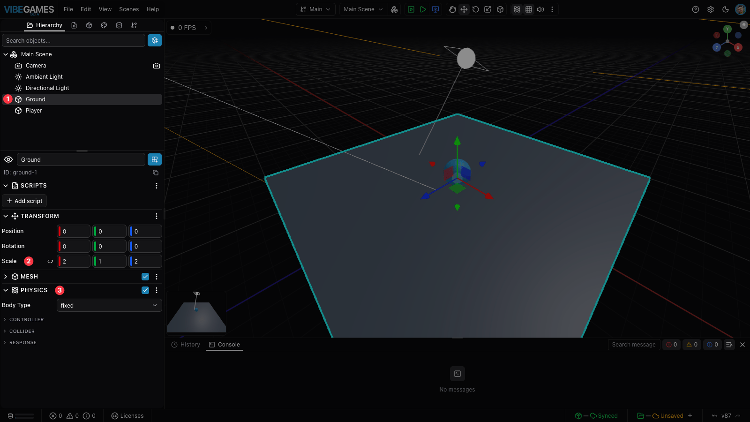The width and height of the screenshot is (750, 422).
Task: Open the Main branch dropdown
Action: [x=315, y=9]
